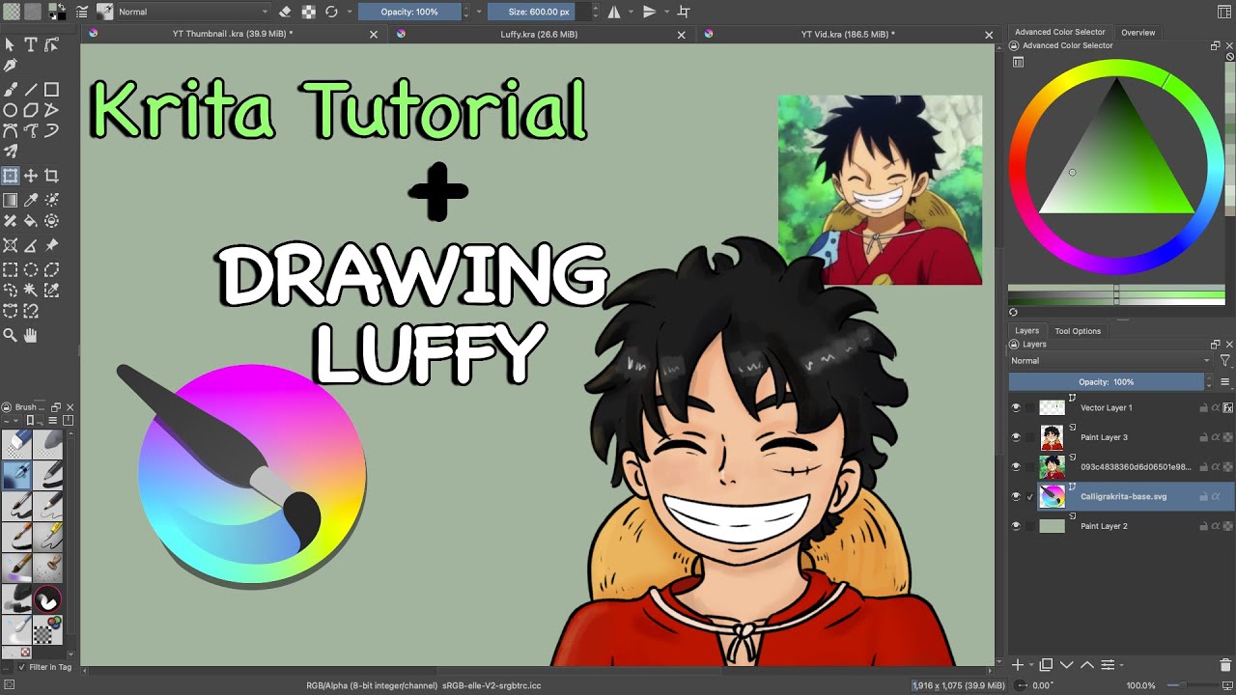
Task: Open the layer filter funnel menu
Action: [x=1225, y=361]
